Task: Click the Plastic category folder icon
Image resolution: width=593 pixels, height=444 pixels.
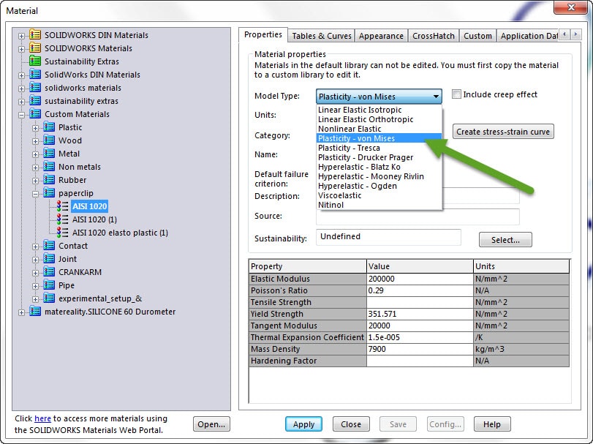Action: 50,127
